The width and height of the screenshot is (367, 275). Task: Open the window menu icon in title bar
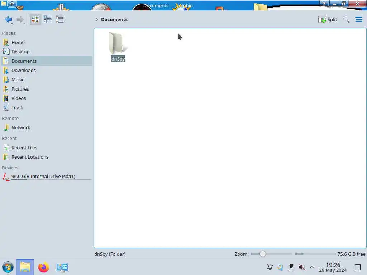click(x=4, y=4)
